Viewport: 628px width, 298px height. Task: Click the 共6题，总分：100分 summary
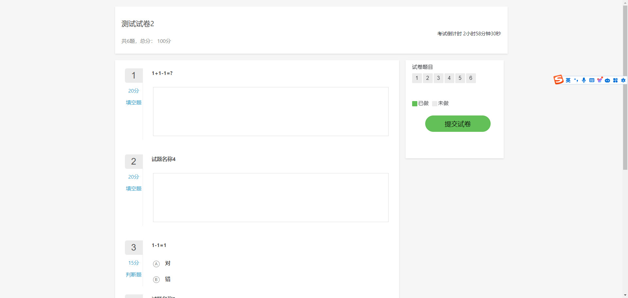(146, 41)
